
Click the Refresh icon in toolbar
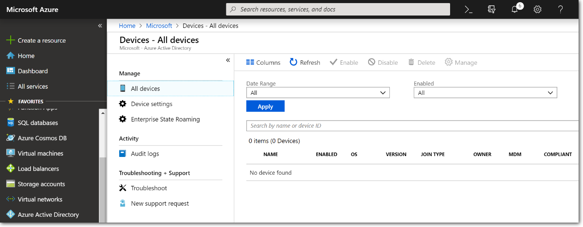pyautogui.click(x=293, y=62)
